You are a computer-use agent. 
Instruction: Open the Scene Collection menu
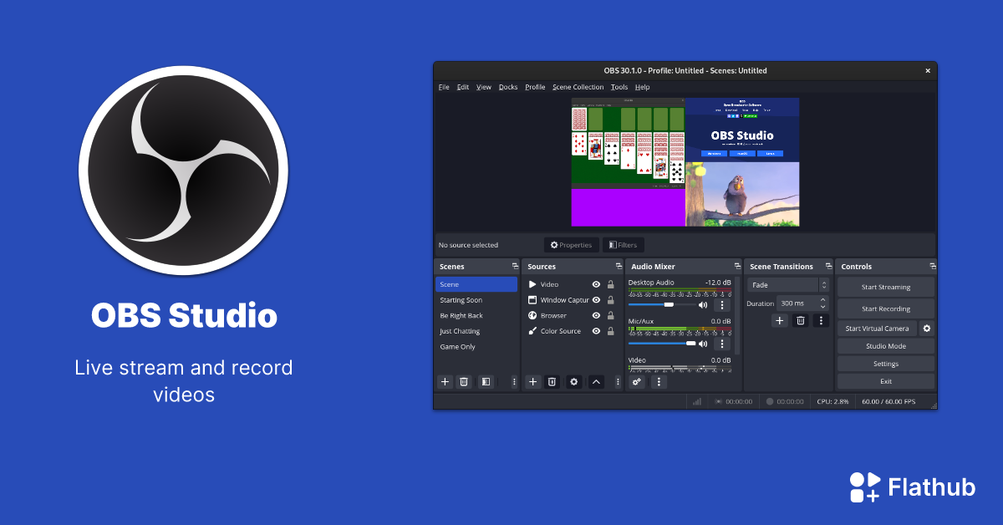click(578, 87)
